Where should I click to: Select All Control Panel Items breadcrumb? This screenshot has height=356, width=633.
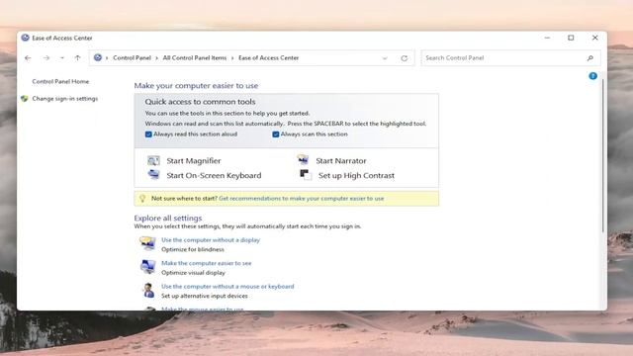195,57
